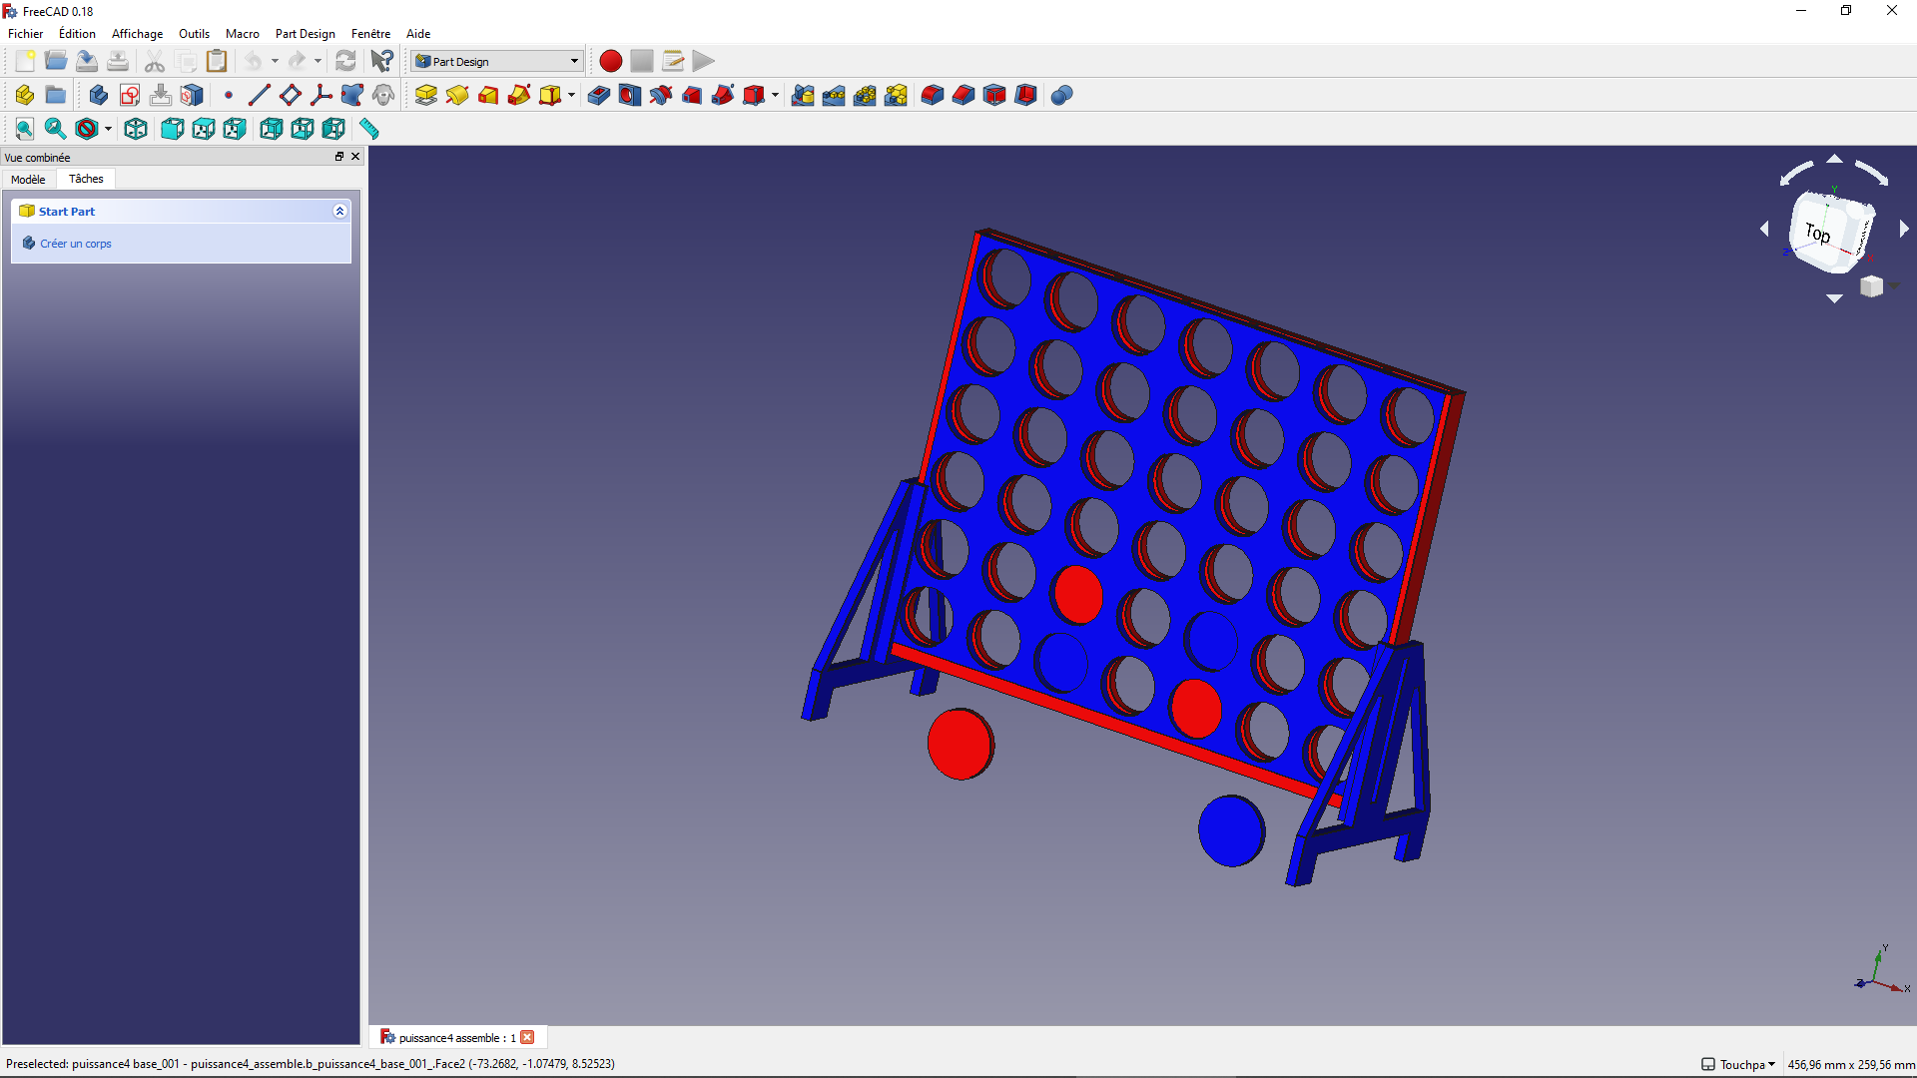1917x1078 pixels.
Task: Click the Créer un corps link
Action: 76,244
